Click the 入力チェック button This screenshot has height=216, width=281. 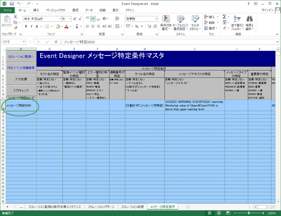click(x=21, y=90)
